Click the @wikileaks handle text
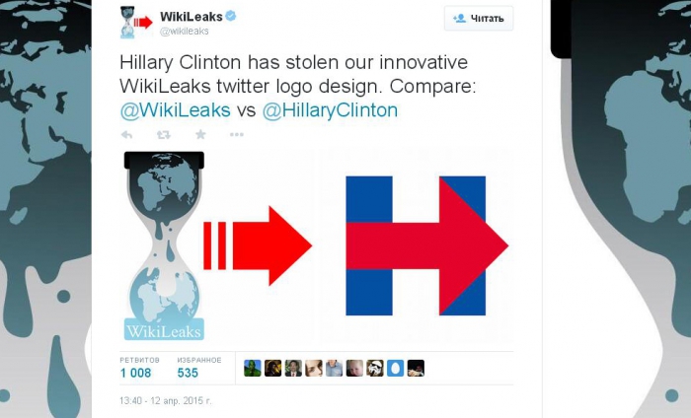691x418 pixels. 185,32
